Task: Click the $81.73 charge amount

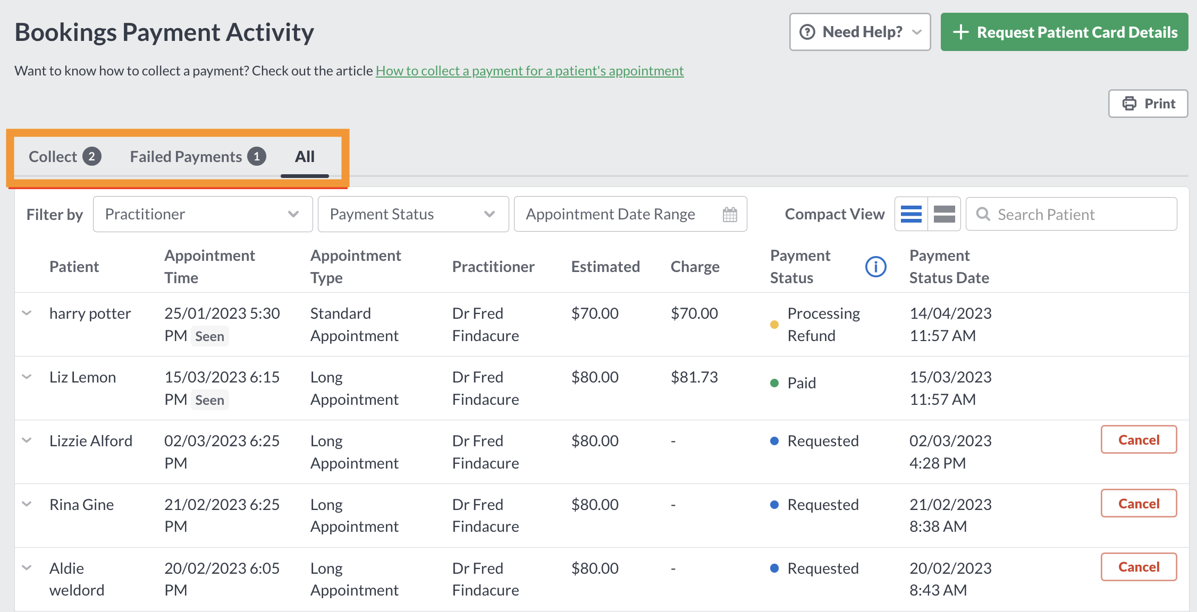Action: point(694,377)
